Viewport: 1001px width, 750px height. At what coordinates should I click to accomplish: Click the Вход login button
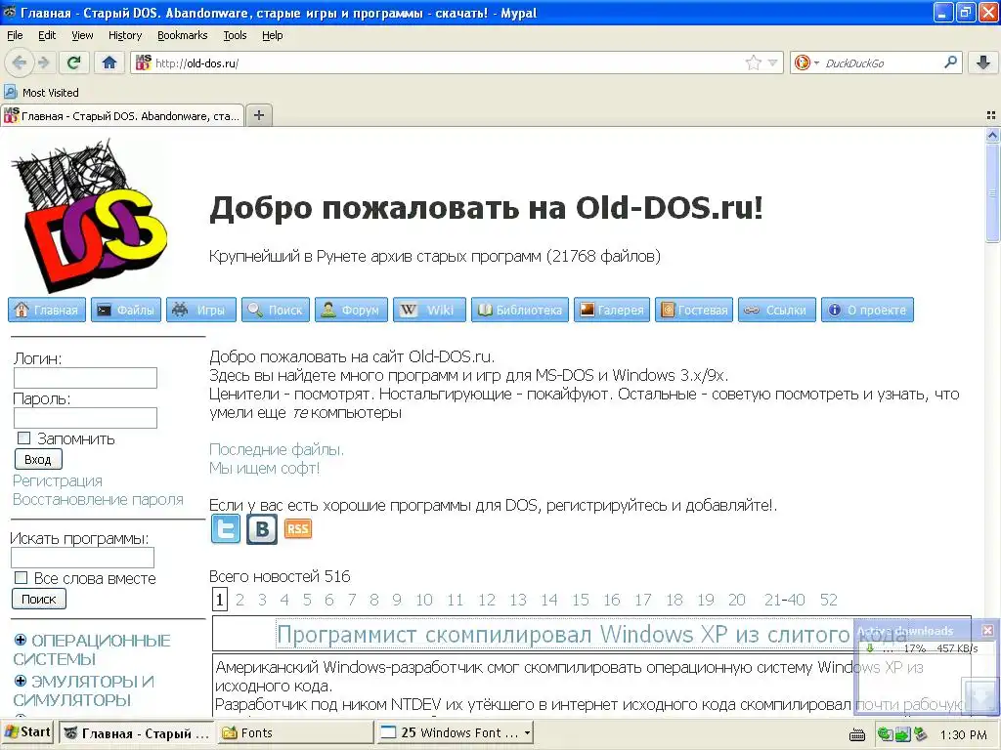click(38, 459)
